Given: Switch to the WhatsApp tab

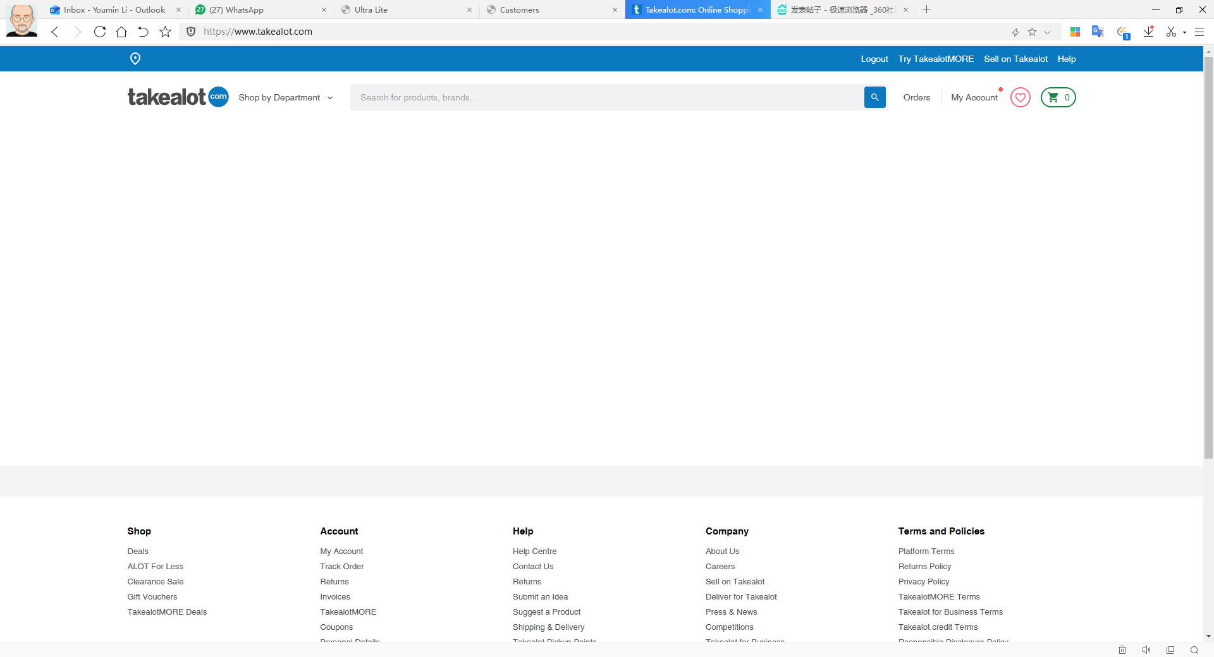Looking at the screenshot, I should (261, 9).
